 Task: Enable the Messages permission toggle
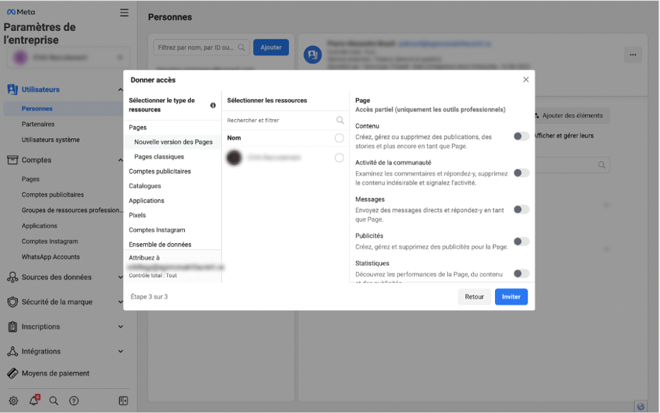(521, 209)
